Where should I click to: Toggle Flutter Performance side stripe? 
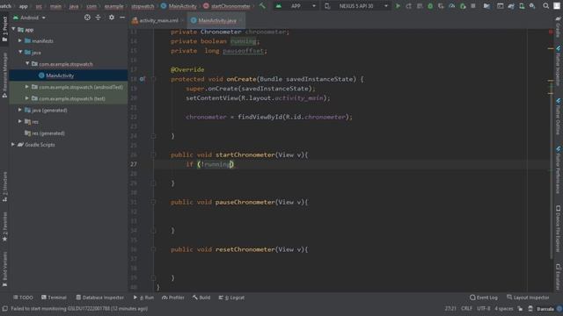coord(558,169)
